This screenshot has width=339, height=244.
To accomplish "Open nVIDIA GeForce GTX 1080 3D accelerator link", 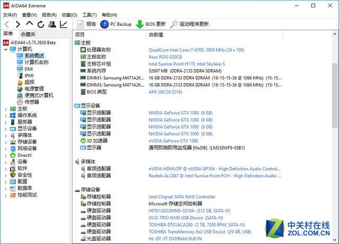I will [x=173, y=141].
